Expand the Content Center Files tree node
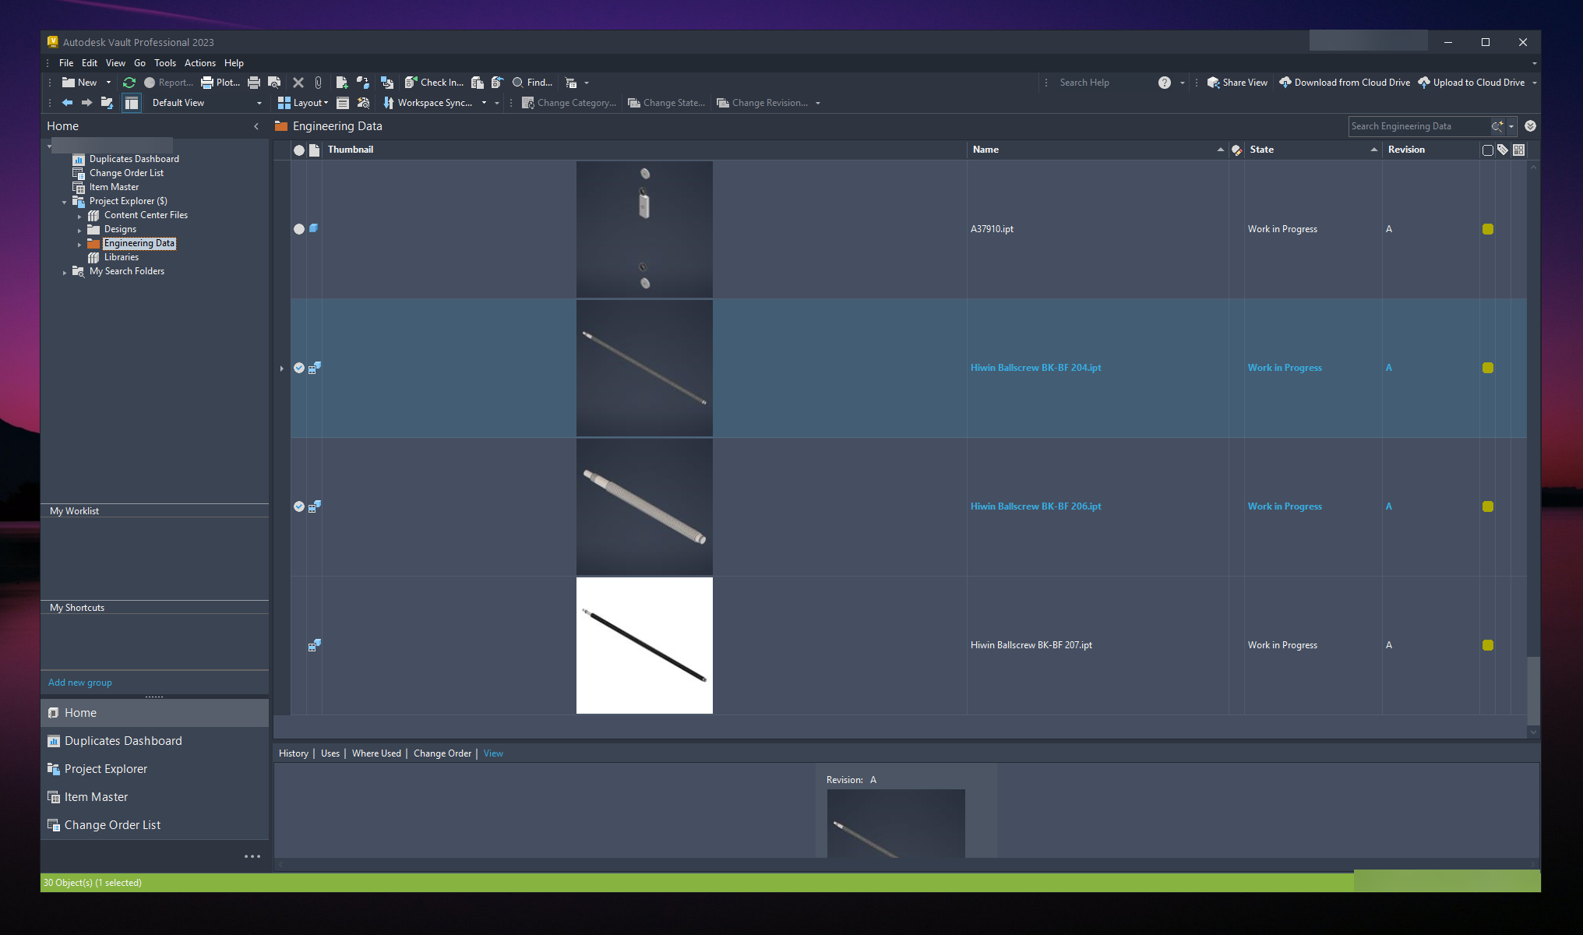The height and width of the screenshot is (935, 1583). tap(79, 215)
